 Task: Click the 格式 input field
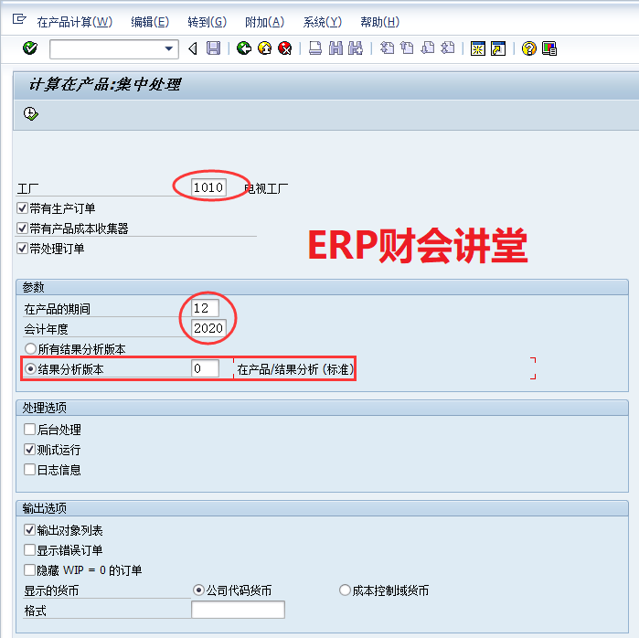point(238,610)
